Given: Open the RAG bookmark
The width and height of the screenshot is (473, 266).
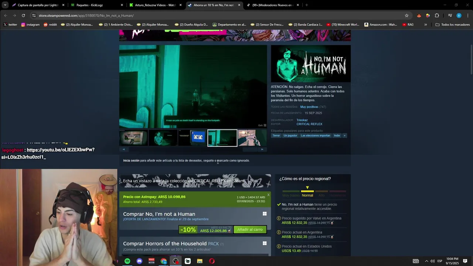Looking at the screenshot, I should point(408,25).
